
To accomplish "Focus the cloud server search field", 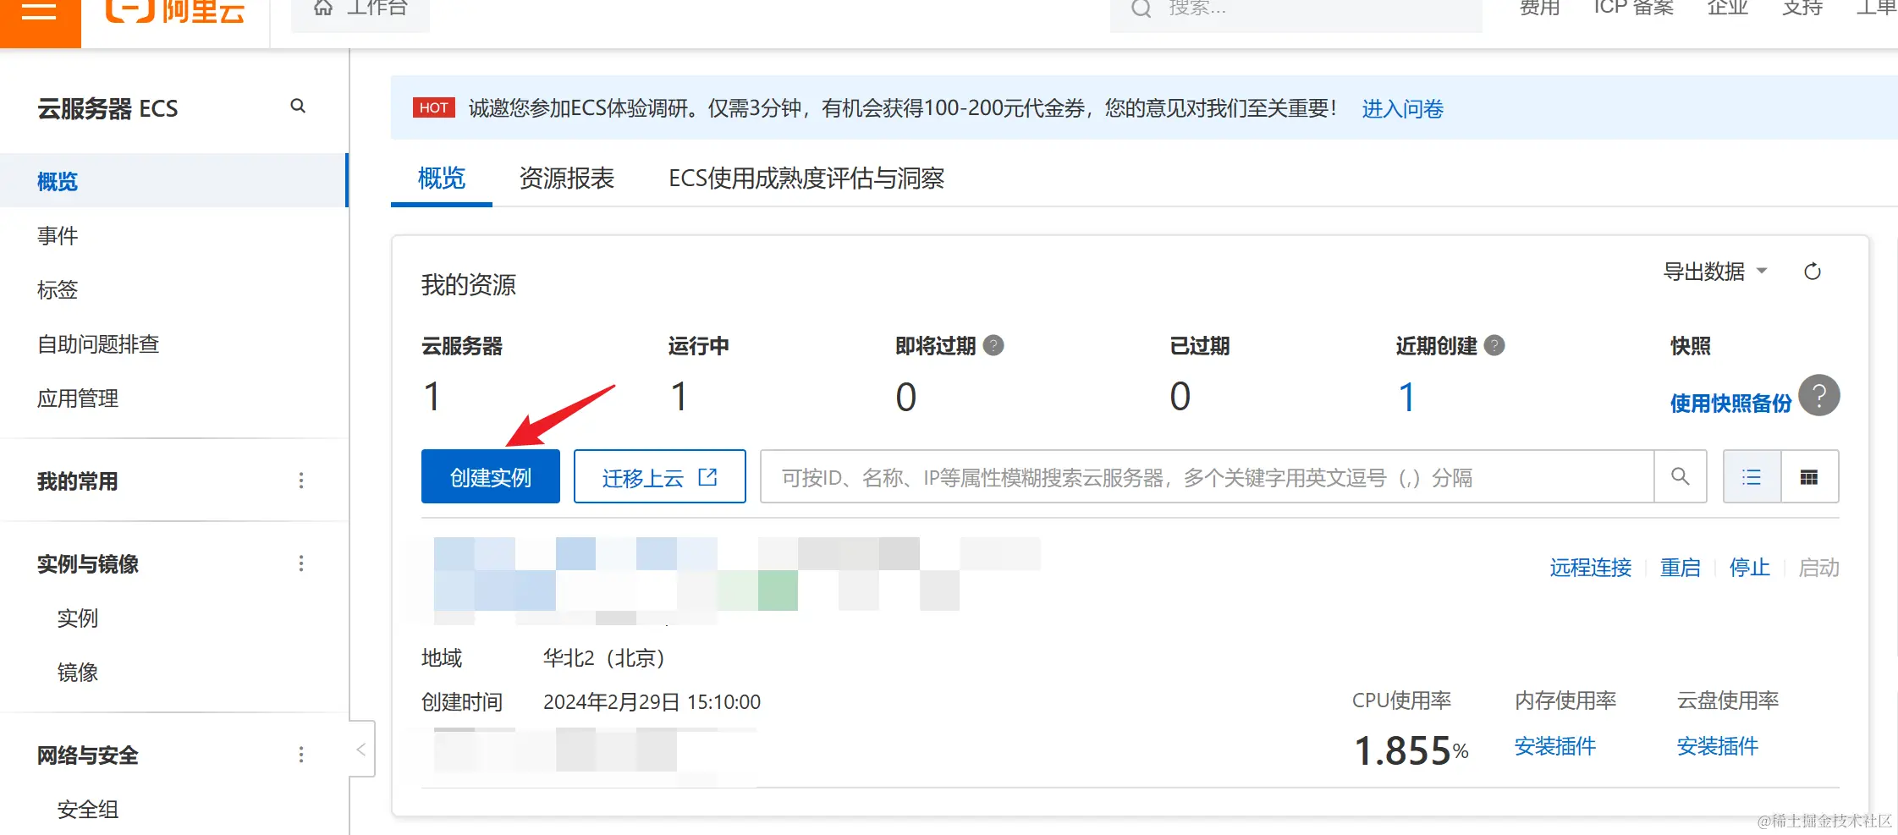I will pos(1207,477).
